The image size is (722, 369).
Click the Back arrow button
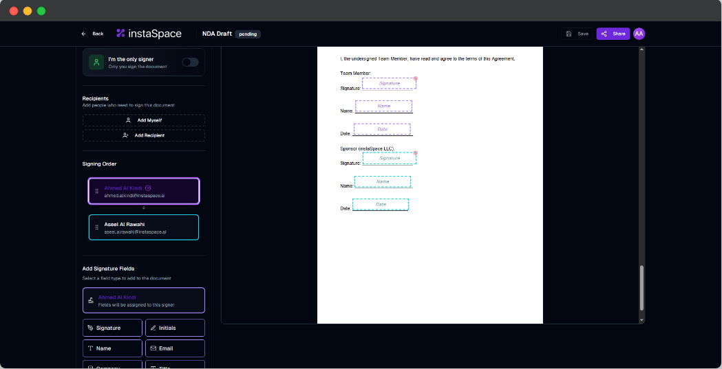(x=92, y=34)
